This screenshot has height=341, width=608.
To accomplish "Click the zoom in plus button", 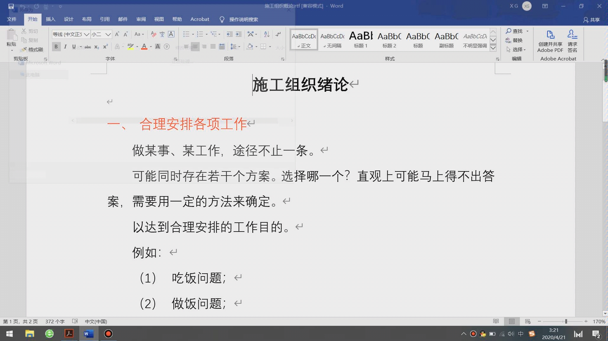I will (586, 321).
